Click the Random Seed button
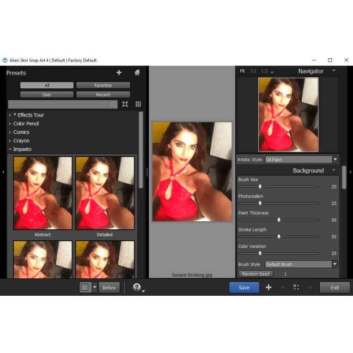Screen dimensions: 353x353 (255, 274)
